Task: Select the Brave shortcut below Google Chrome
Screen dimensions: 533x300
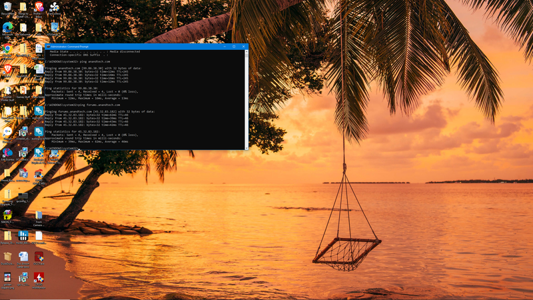Action: 7,69
